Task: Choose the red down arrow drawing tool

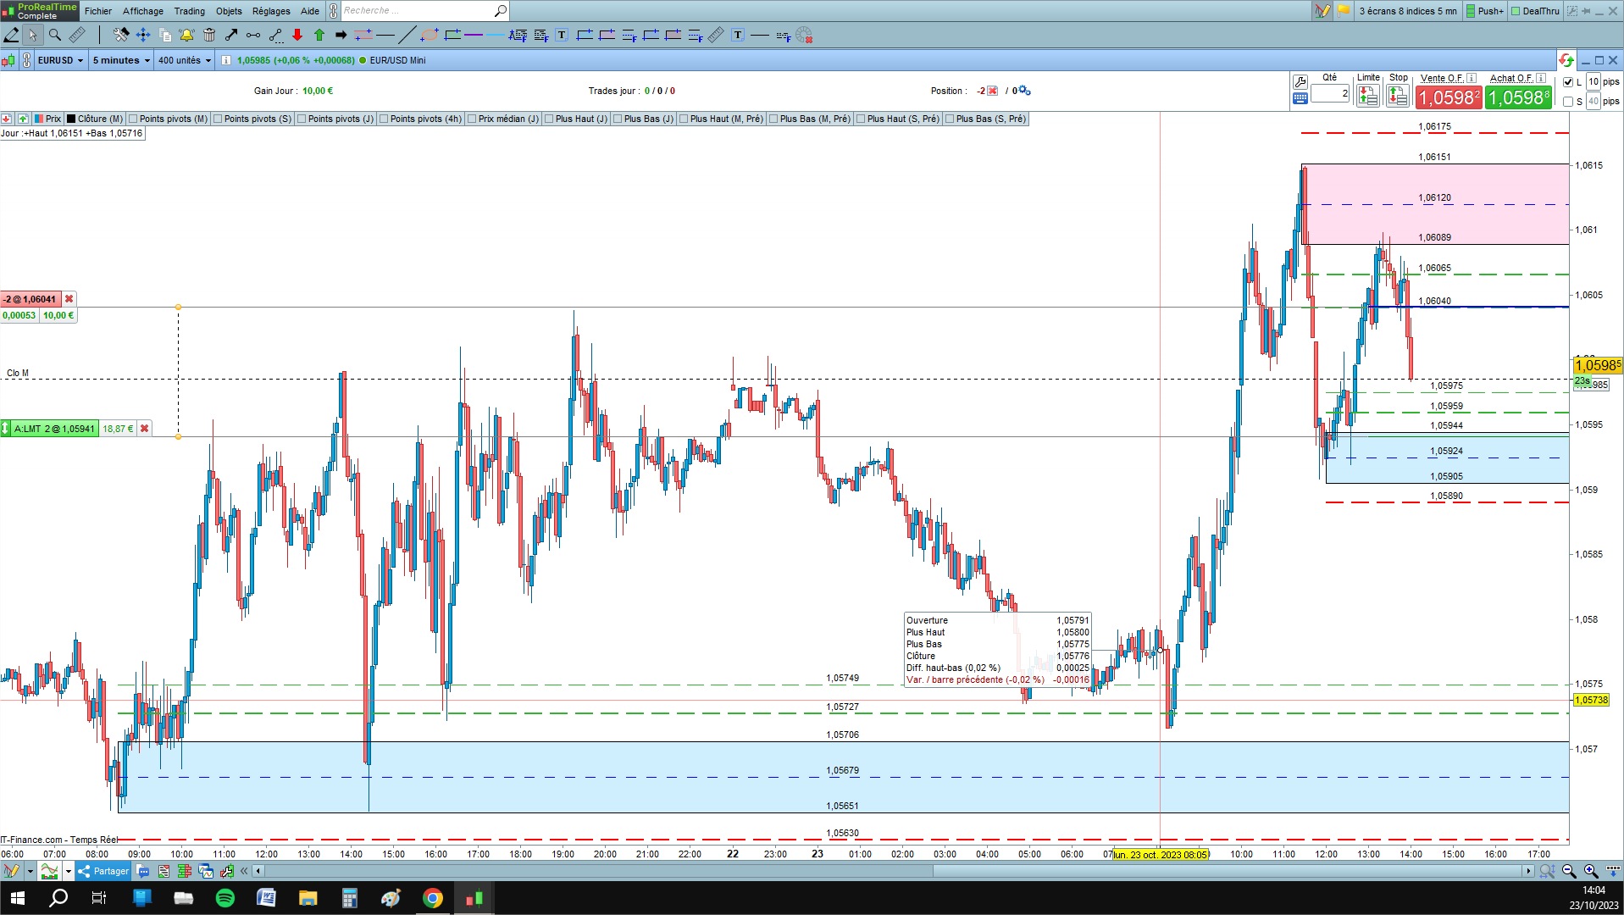Action: (x=297, y=35)
